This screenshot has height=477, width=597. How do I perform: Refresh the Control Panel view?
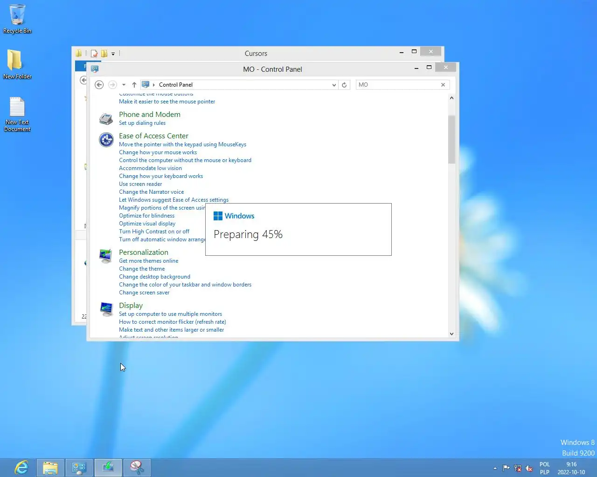click(x=344, y=85)
